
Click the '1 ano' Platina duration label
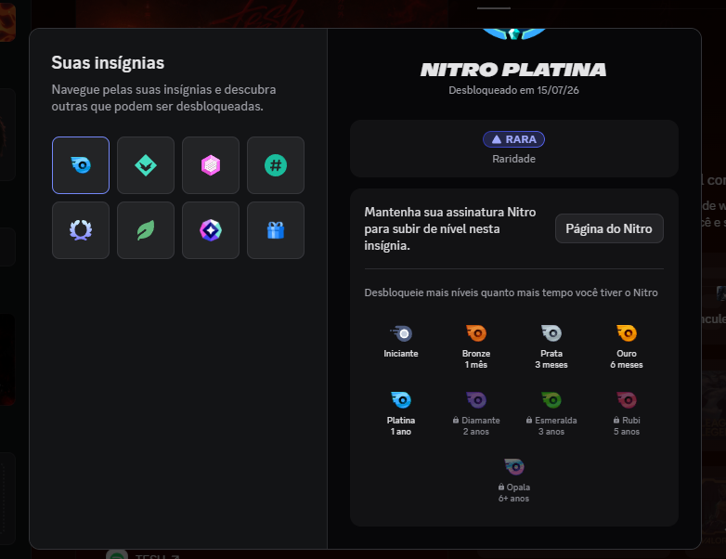pyautogui.click(x=401, y=432)
